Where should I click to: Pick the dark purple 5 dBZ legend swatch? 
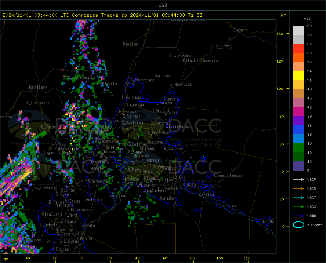click(x=298, y=166)
